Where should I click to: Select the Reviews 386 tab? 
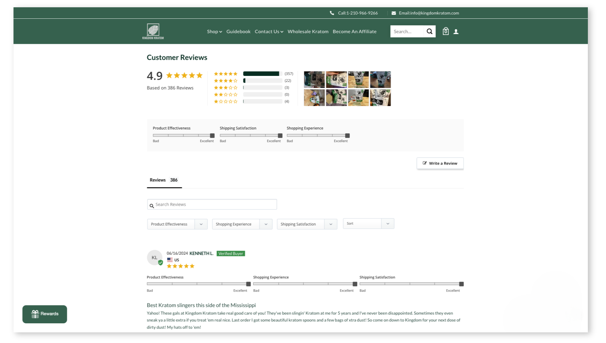pos(164,180)
